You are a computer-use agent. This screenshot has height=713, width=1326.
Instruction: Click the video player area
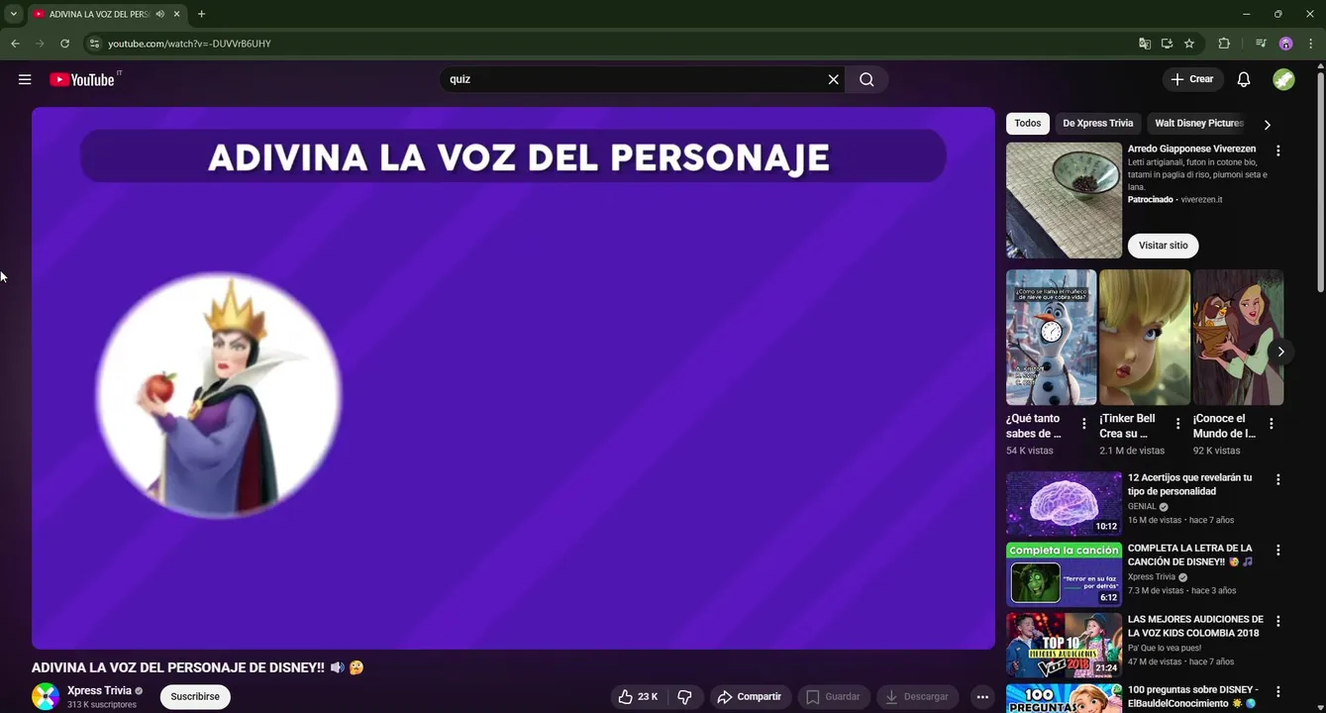(513, 378)
